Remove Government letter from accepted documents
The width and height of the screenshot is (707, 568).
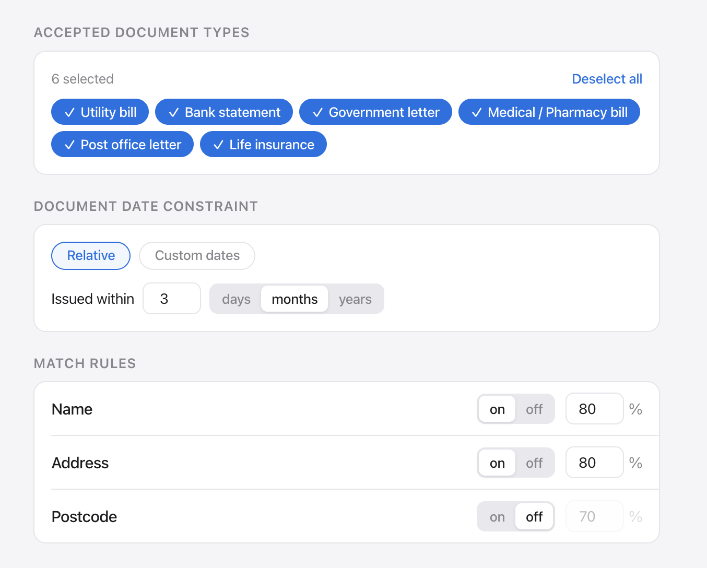click(x=375, y=112)
